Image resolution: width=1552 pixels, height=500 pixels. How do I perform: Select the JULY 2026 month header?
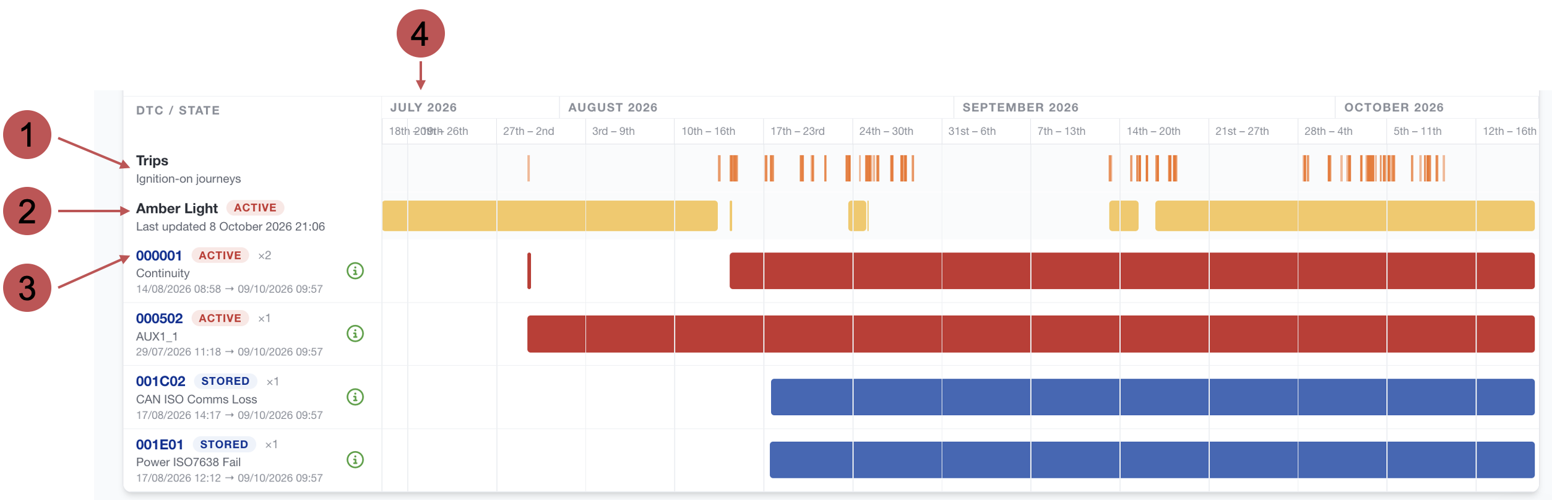coord(423,107)
